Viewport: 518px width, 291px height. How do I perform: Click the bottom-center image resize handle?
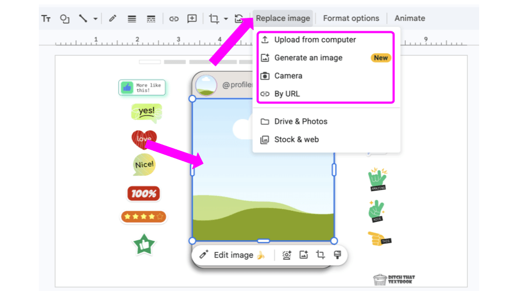coord(263,241)
